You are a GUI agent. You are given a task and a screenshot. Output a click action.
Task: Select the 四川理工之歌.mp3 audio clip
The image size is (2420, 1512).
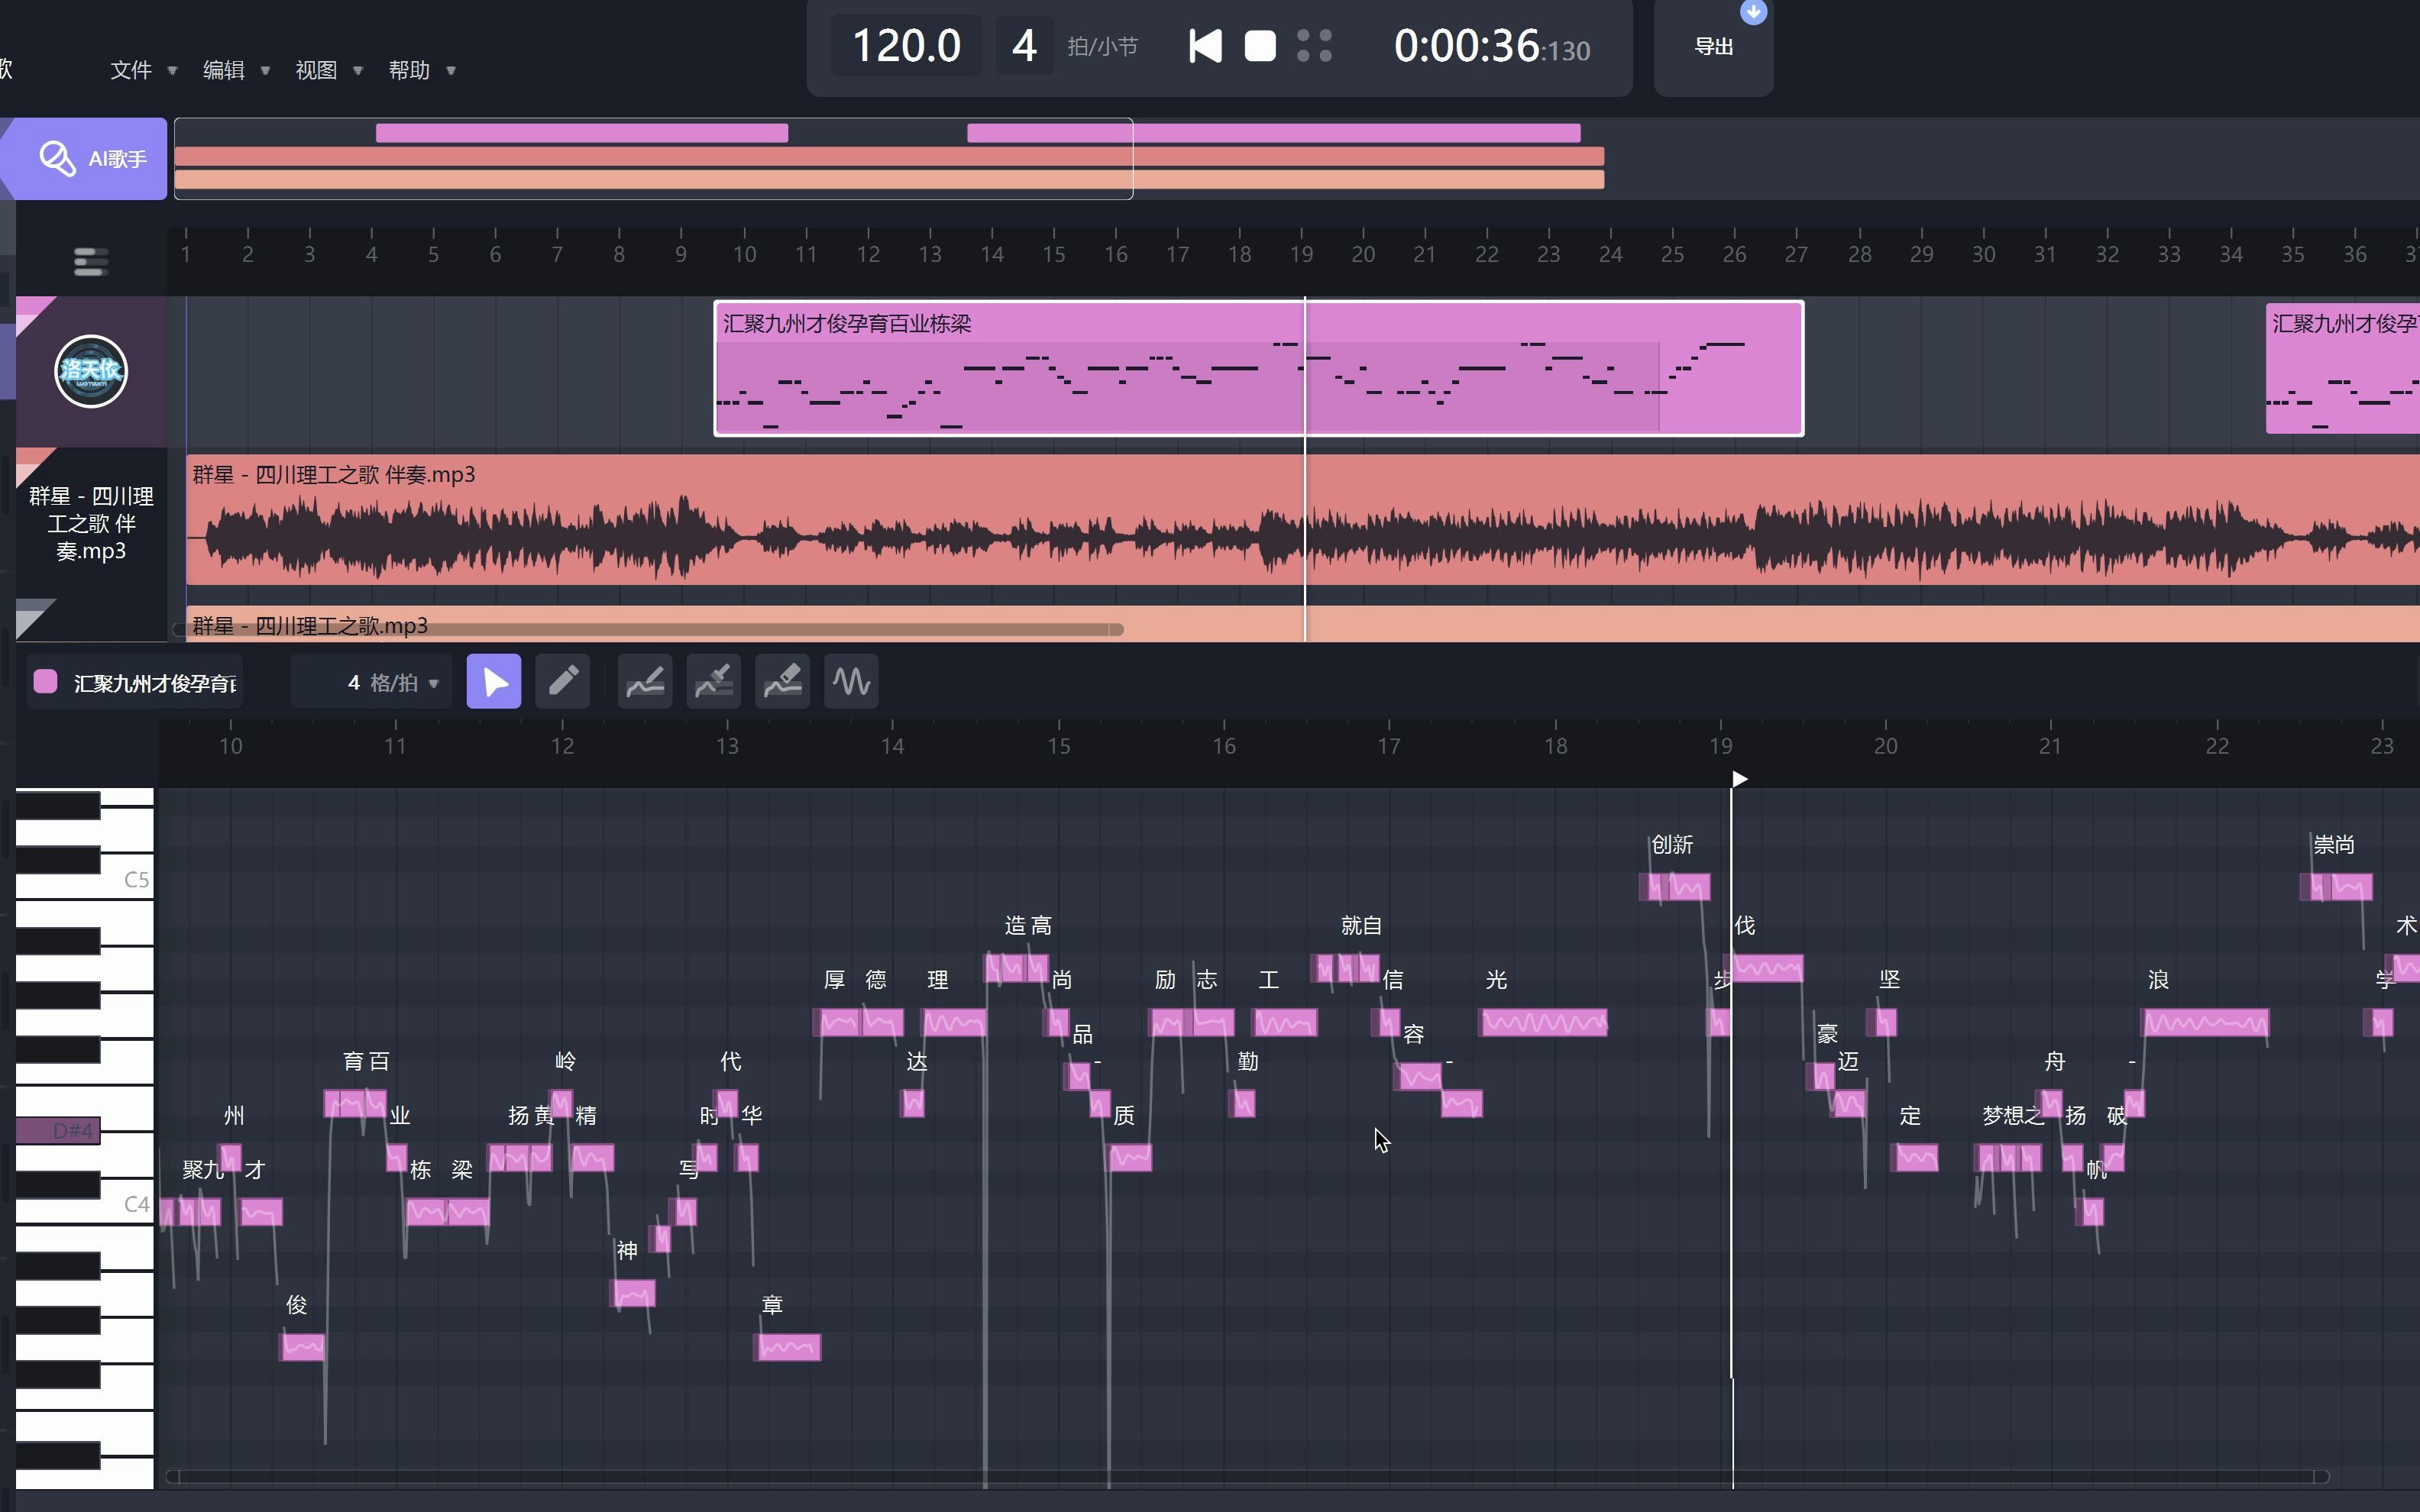[1302, 624]
